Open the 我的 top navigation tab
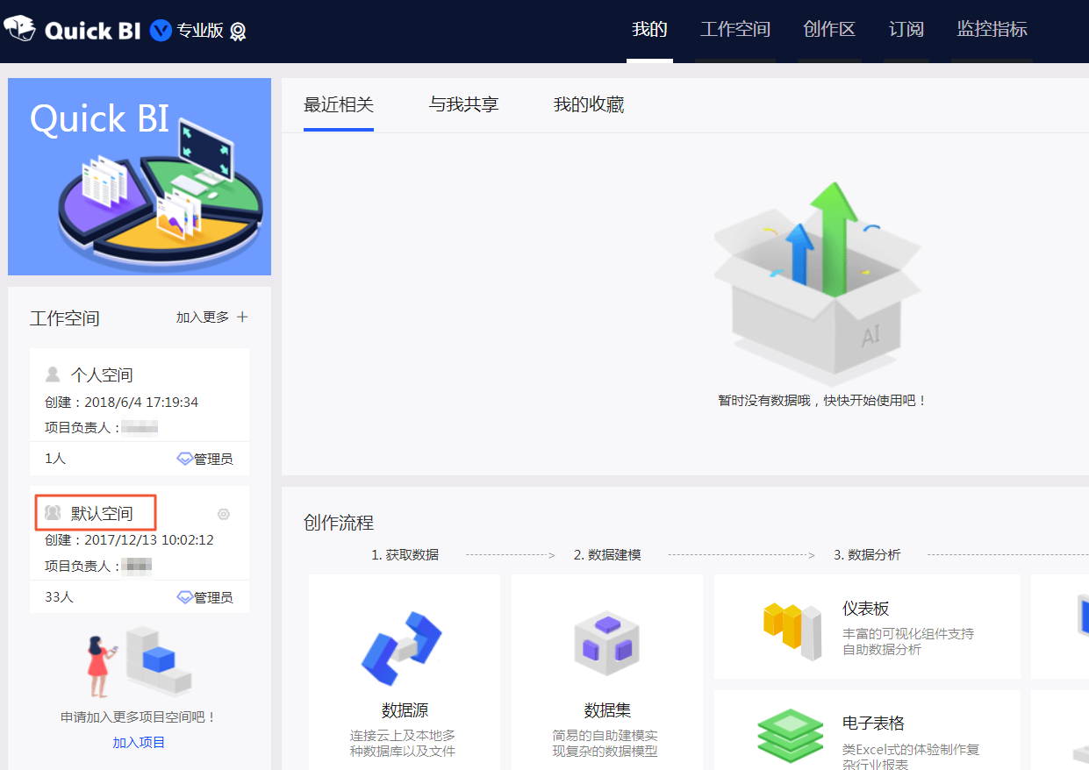This screenshot has width=1089, height=770. coord(649,29)
